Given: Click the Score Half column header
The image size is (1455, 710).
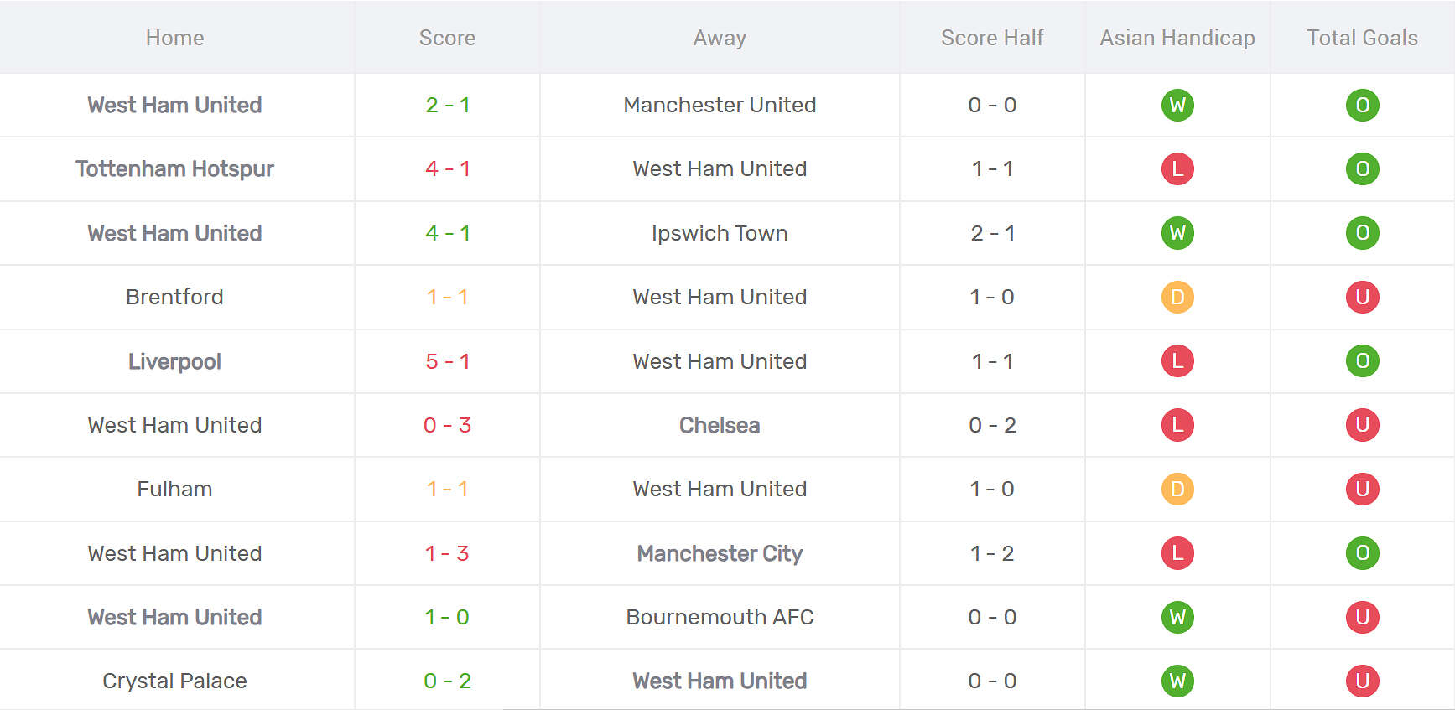Looking at the screenshot, I should point(992,38).
